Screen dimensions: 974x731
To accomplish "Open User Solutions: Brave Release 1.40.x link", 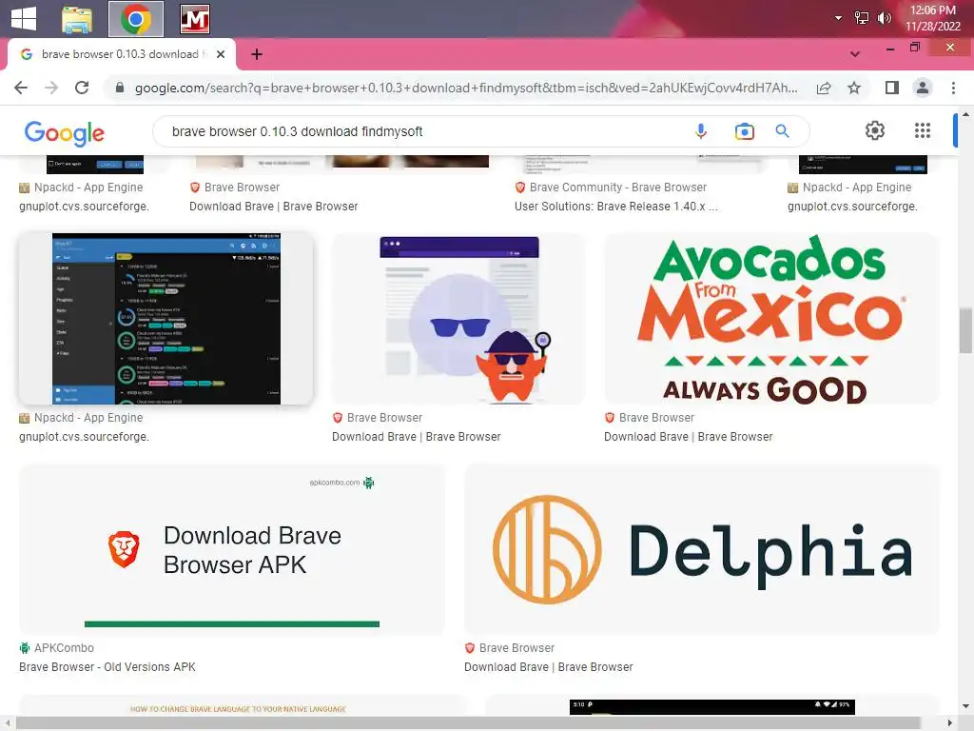I will 616,207.
